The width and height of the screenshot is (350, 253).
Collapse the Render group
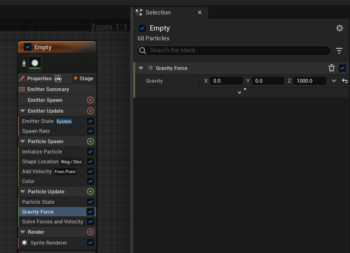(23, 232)
